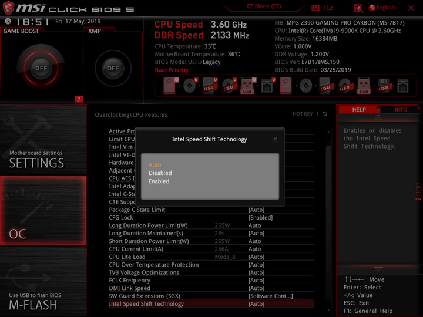This screenshot has width=423, height=317.
Task: Click the settings list vertical scrollbar
Action: [x=328, y=221]
